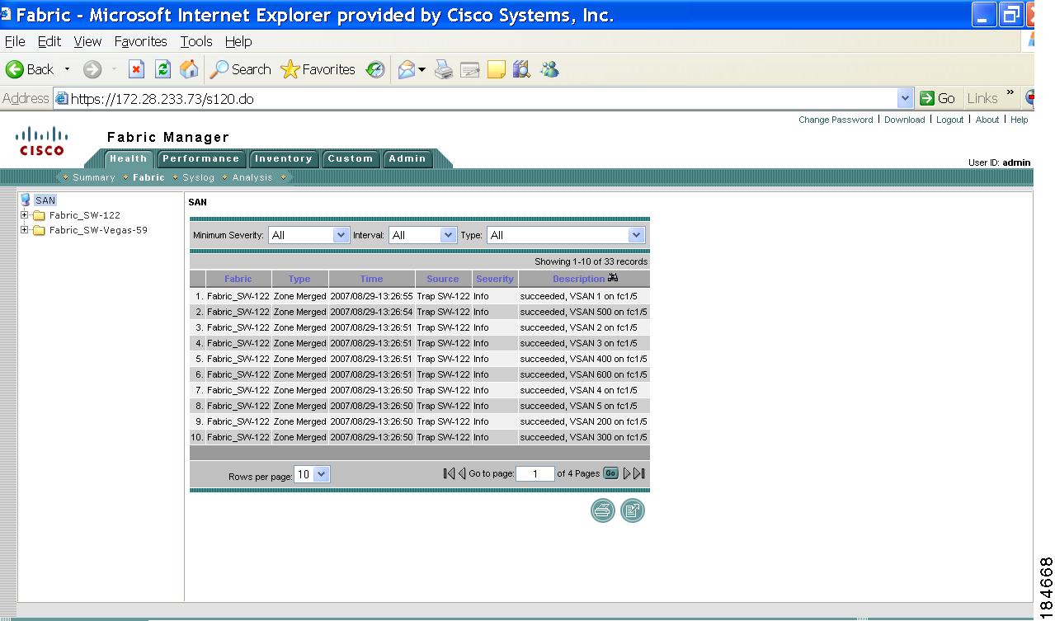
Task: Jump to the last page of records
Action: [639, 473]
